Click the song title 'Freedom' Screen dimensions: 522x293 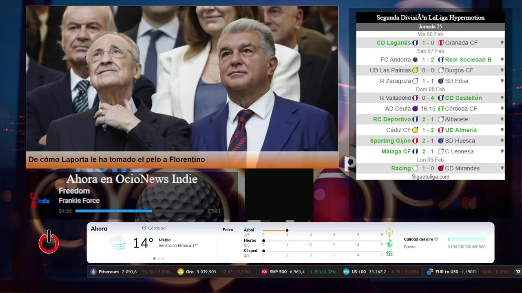pyautogui.click(x=74, y=191)
